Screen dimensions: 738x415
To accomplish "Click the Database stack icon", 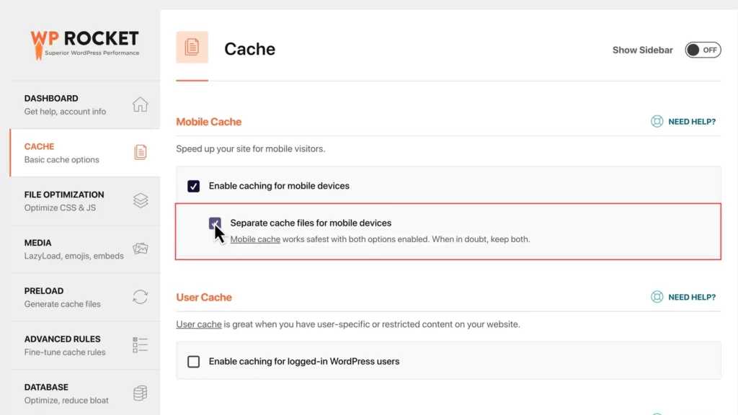I will [x=141, y=393].
